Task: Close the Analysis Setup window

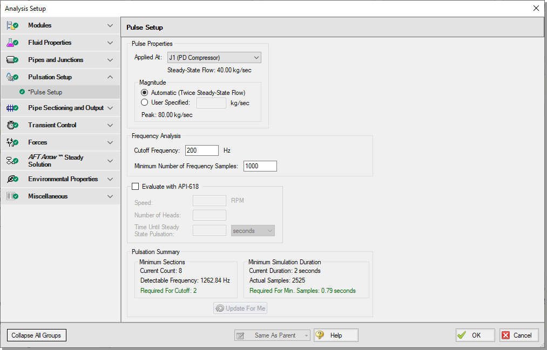Action: [x=536, y=8]
